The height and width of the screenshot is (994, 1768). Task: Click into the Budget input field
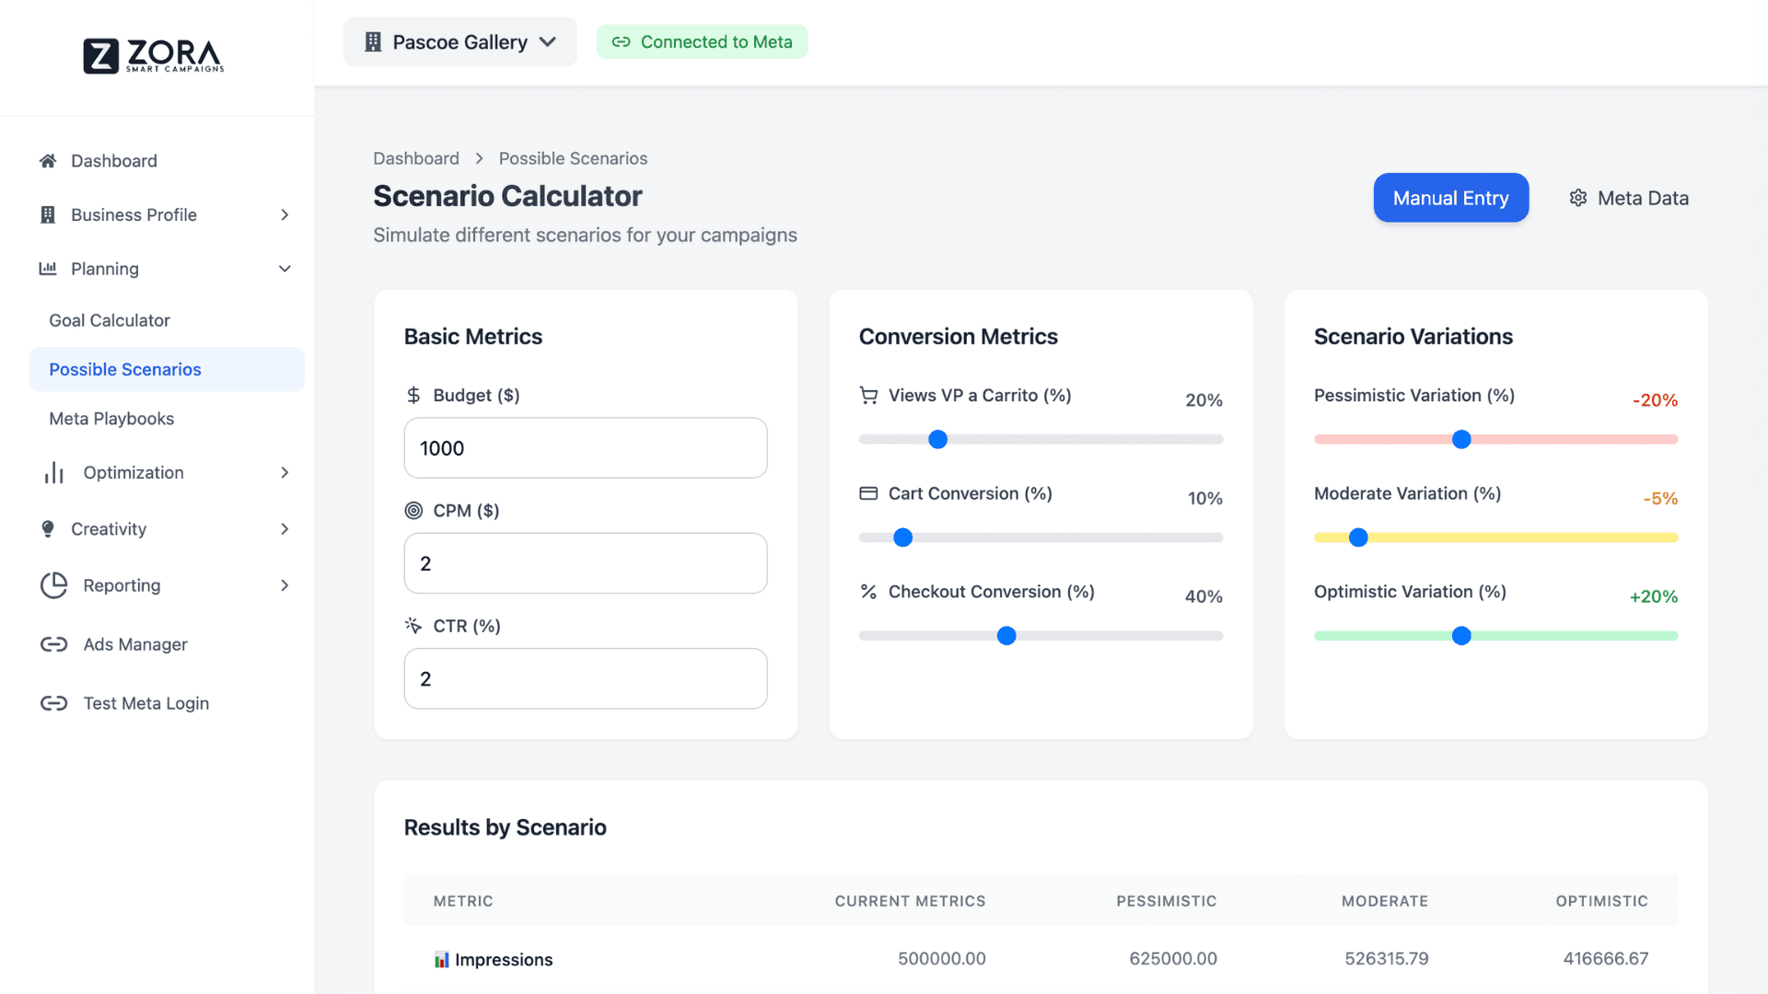click(586, 448)
